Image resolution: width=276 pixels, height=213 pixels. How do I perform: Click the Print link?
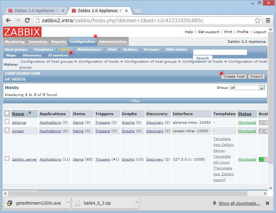228,32
